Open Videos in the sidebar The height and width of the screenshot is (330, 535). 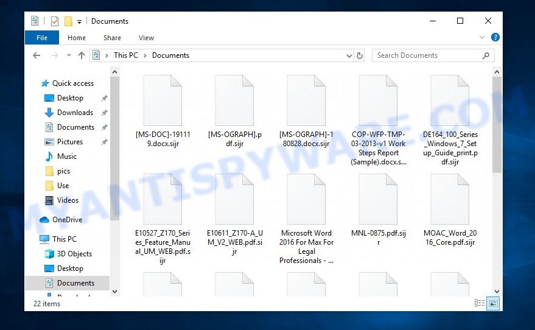click(68, 200)
